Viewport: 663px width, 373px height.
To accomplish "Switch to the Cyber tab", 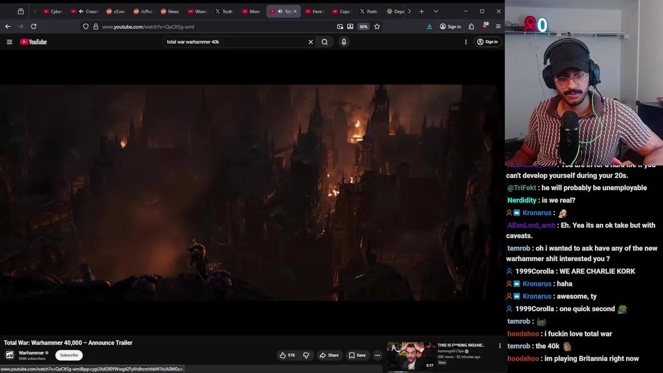I will point(53,11).
